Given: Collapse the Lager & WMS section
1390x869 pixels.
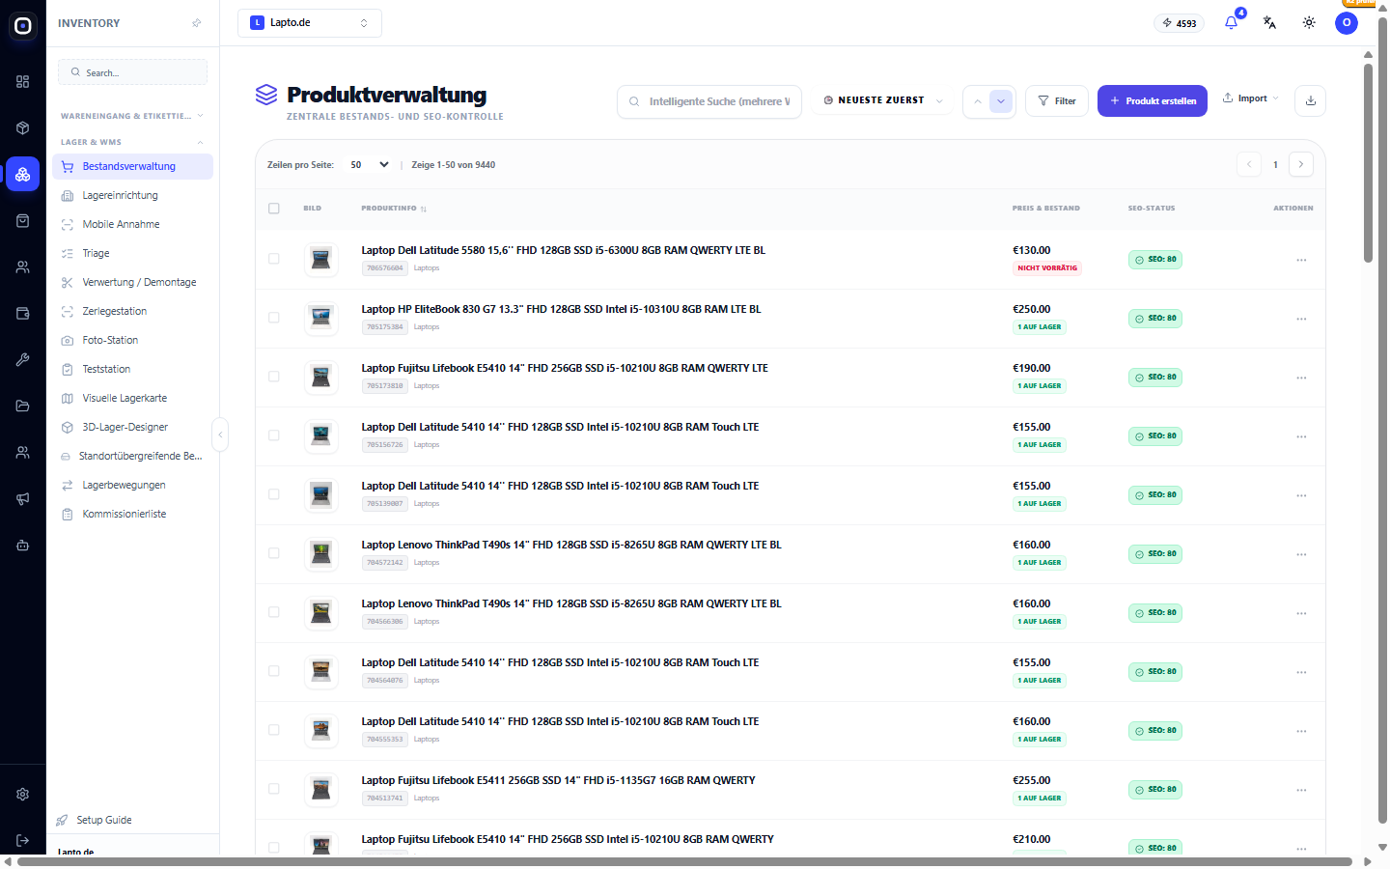Looking at the screenshot, I should 132,142.
